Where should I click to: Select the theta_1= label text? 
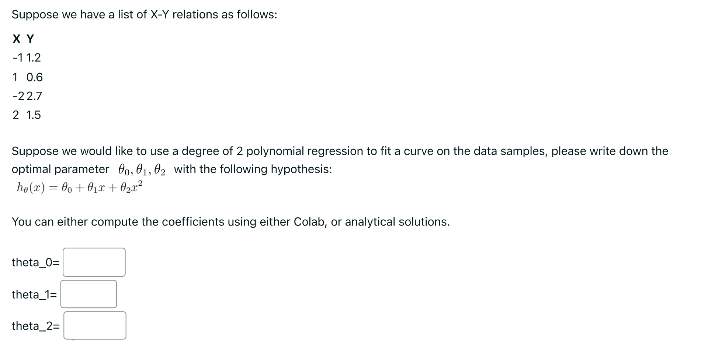[34, 294]
